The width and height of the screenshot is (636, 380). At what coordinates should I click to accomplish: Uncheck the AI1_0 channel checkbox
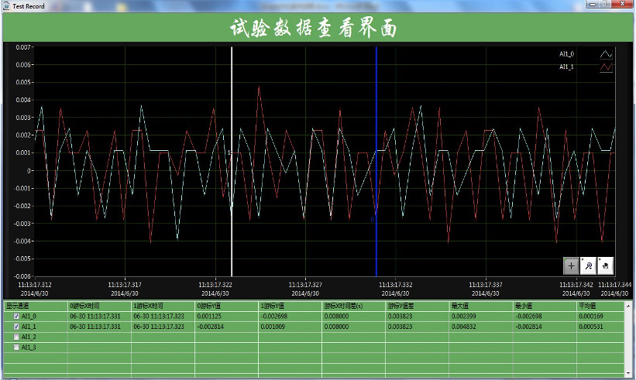(x=17, y=317)
